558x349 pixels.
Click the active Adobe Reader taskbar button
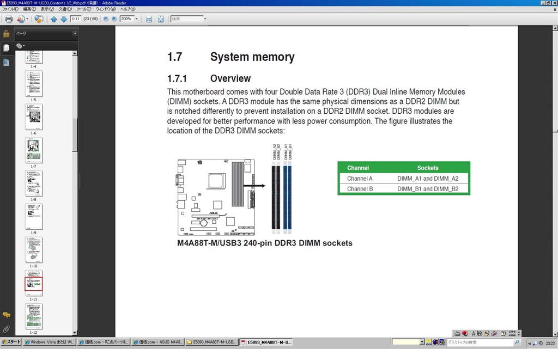266,342
